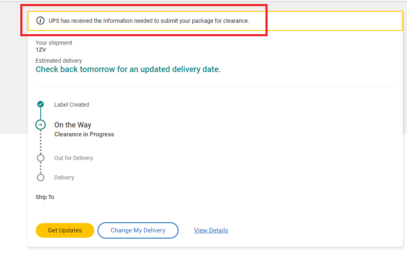The width and height of the screenshot is (407, 254).
Task: Click the info icon in the clearance banner
Action: tap(40, 21)
